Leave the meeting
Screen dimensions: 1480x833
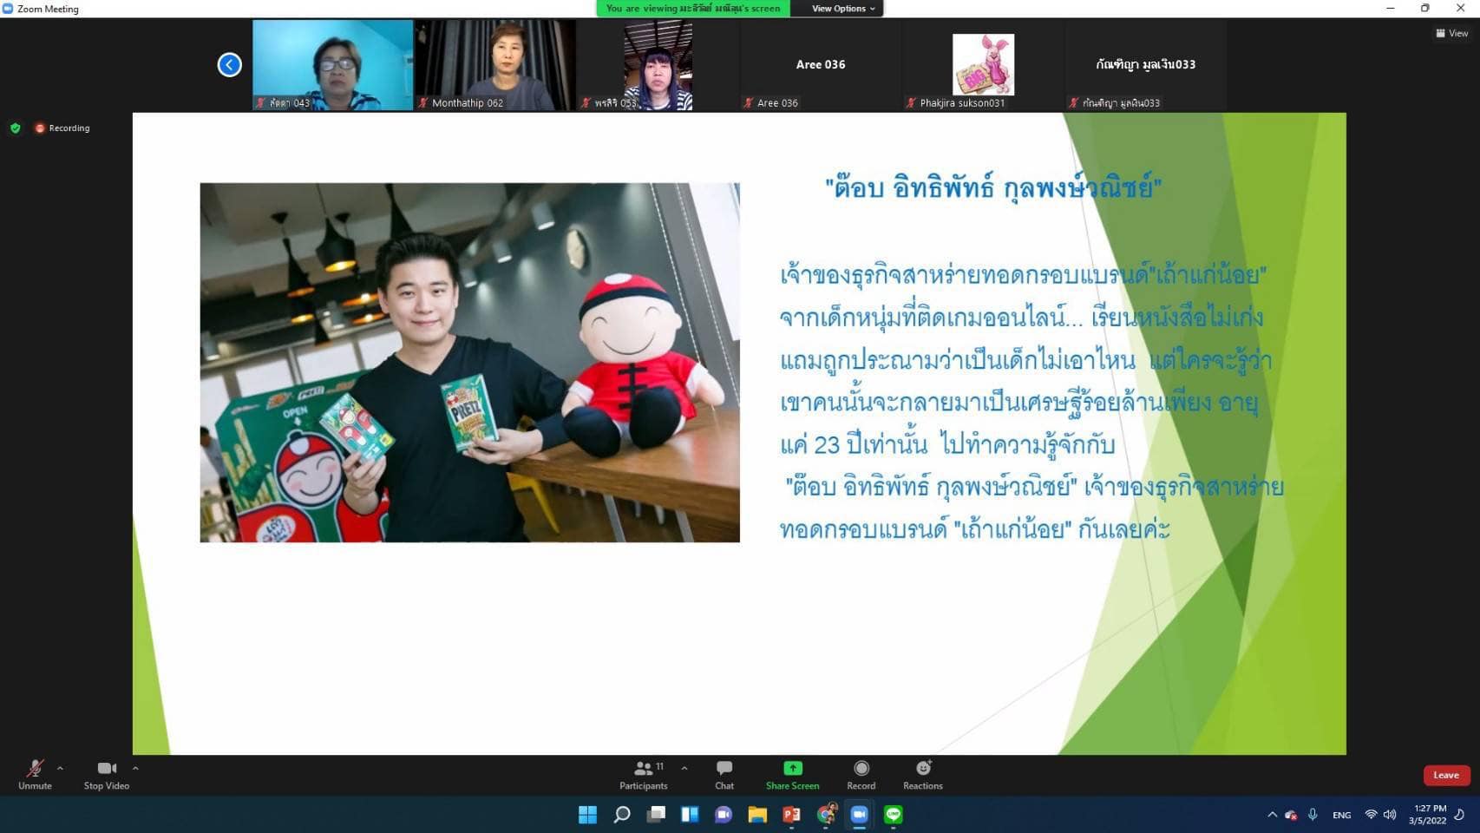click(x=1445, y=775)
